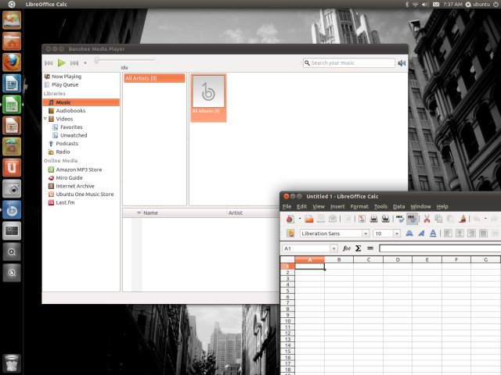Open LibreOffice Writer from the launcher
501x375 pixels.
(12, 84)
